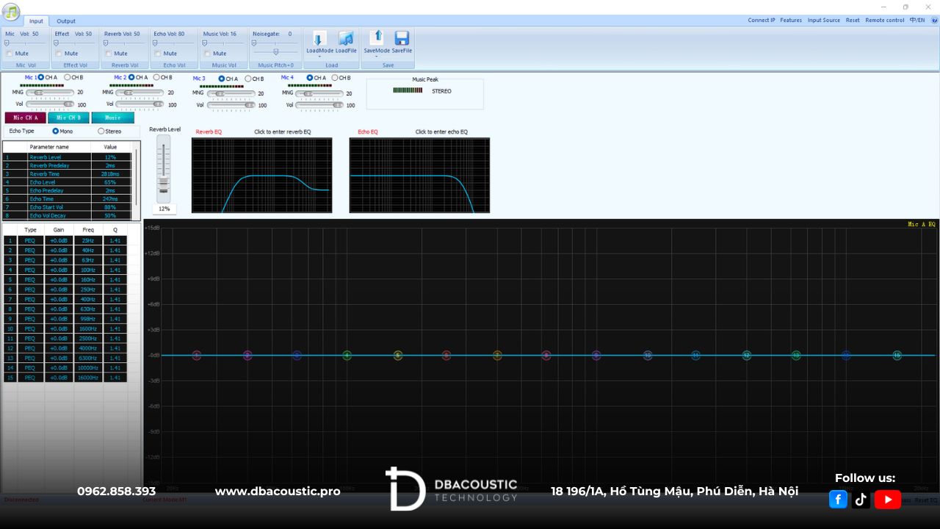Open the Reverb EQ graph preview
This screenshot has width=940, height=529.
(261, 176)
